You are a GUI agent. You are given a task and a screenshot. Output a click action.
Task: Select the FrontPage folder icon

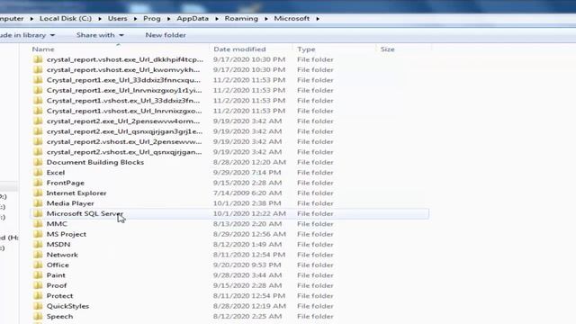(38, 183)
